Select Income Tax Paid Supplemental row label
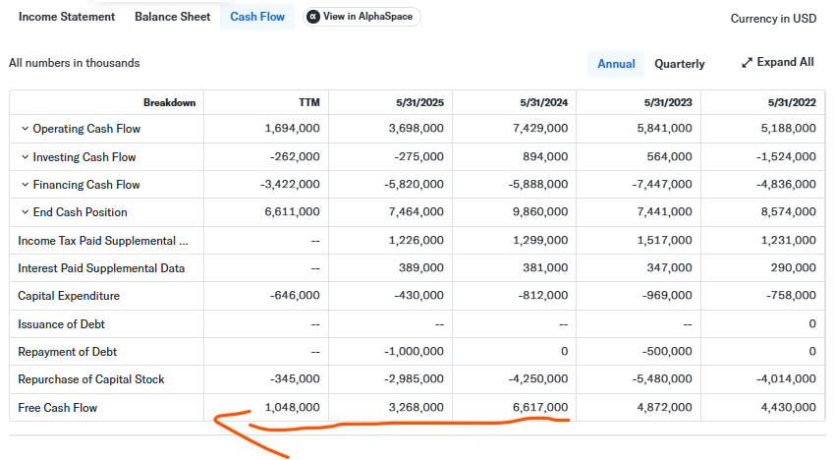 click(103, 241)
